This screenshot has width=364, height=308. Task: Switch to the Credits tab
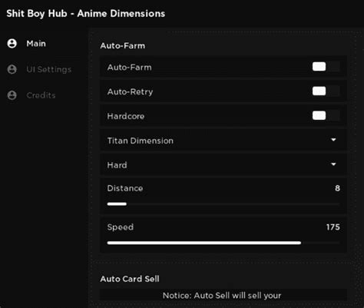[41, 95]
